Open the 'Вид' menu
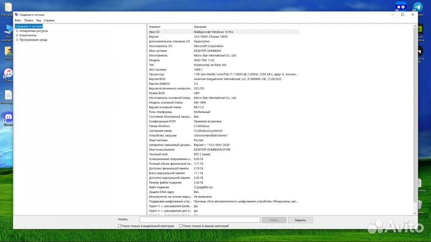The height and width of the screenshot is (242, 431). (x=38, y=20)
